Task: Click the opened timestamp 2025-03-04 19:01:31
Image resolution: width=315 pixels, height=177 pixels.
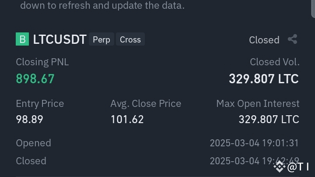Action: click(x=254, y=143)
